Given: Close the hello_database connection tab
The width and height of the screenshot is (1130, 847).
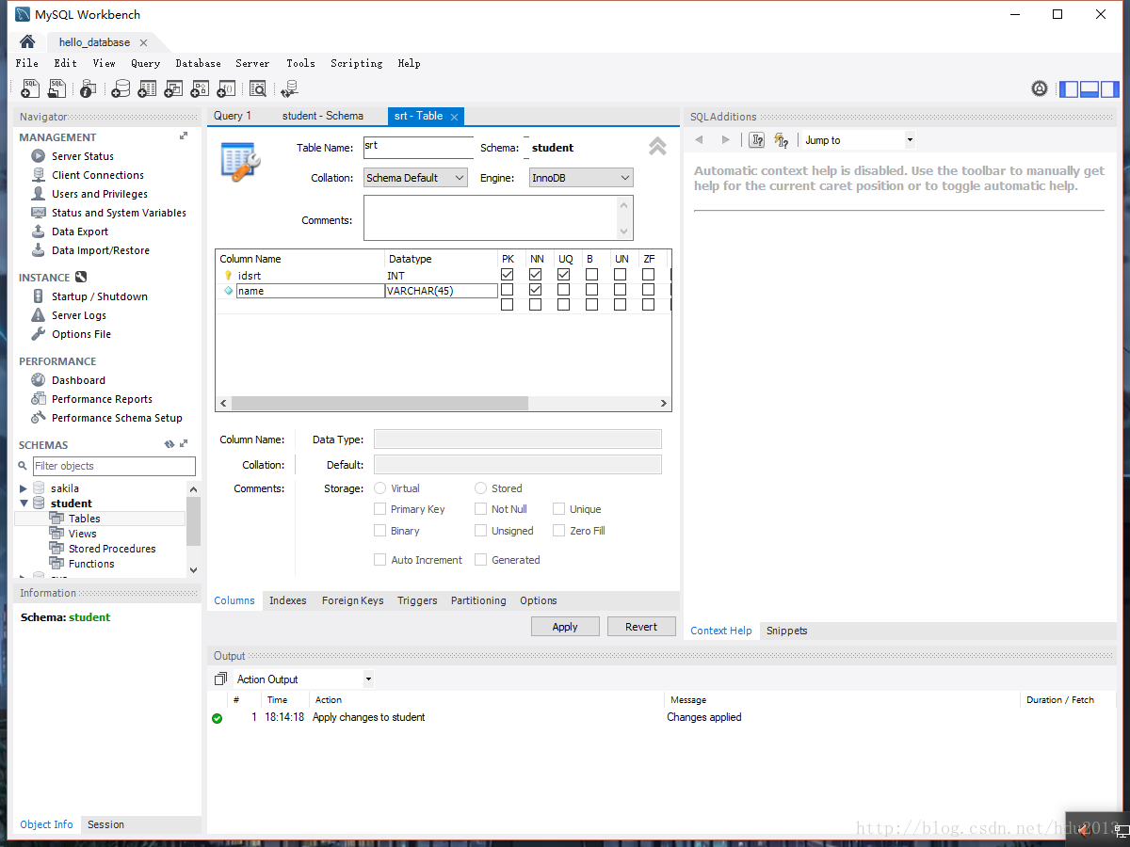Looking at the screenshot, I should click(143, 42).
